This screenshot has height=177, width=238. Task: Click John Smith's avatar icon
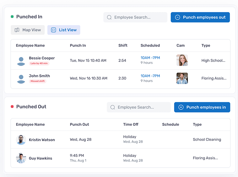pyautogui.click(x=21, y=79)
